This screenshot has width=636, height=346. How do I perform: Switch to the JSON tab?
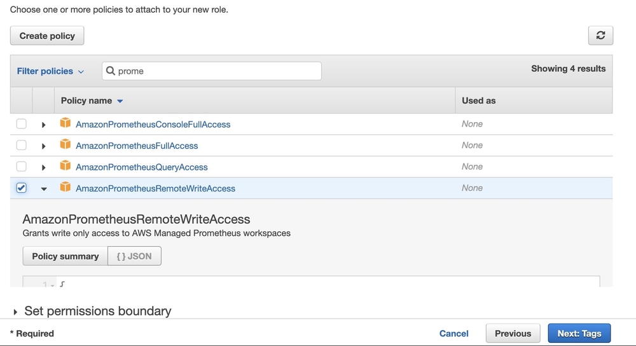coord(134,256)
